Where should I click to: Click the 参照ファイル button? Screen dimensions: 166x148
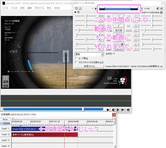[89, 66]
